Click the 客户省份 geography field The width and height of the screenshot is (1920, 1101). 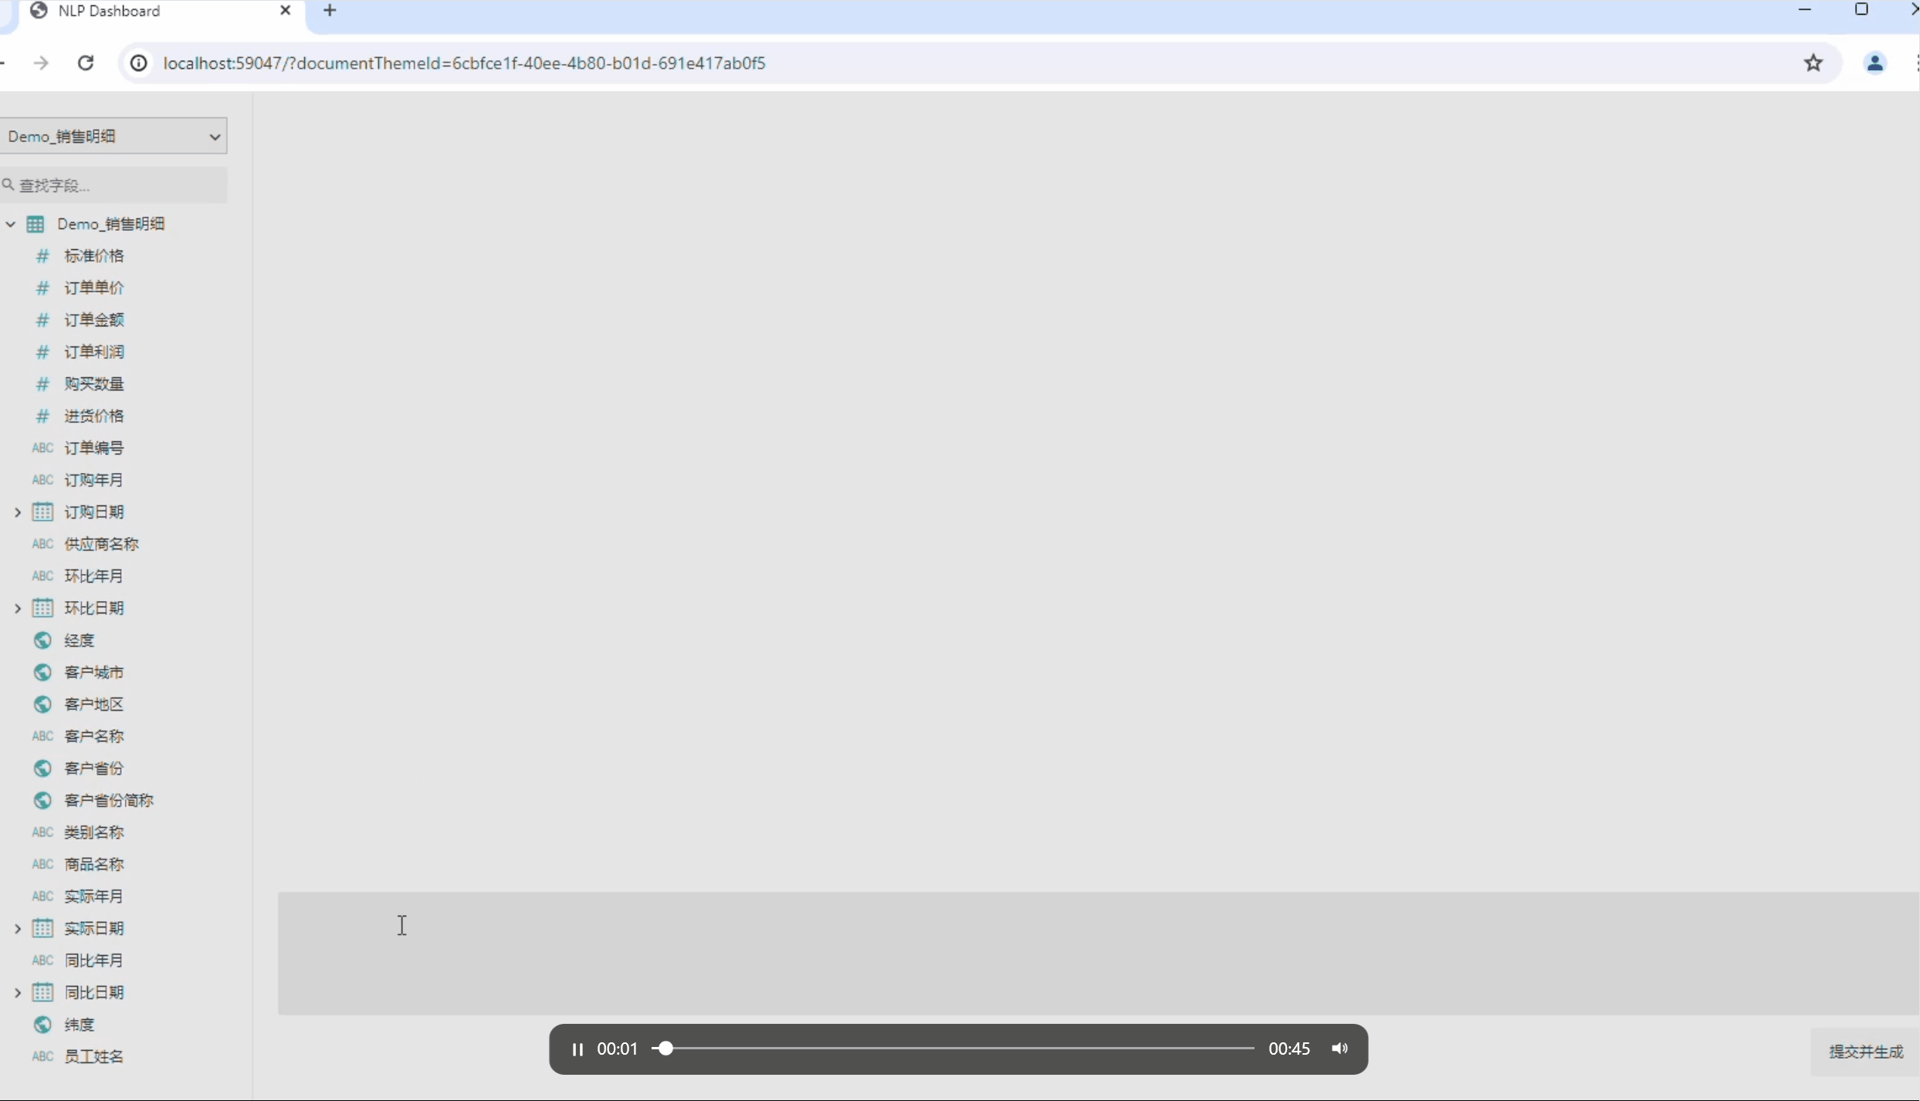click(x=93, y=768)
